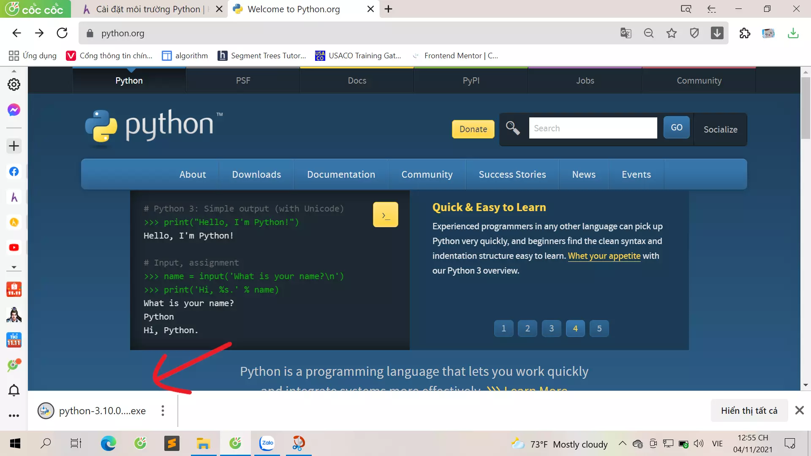Click the GO search button
Image resolution: width=811 pixels, height=456 pixels.
tap(676, 128)
